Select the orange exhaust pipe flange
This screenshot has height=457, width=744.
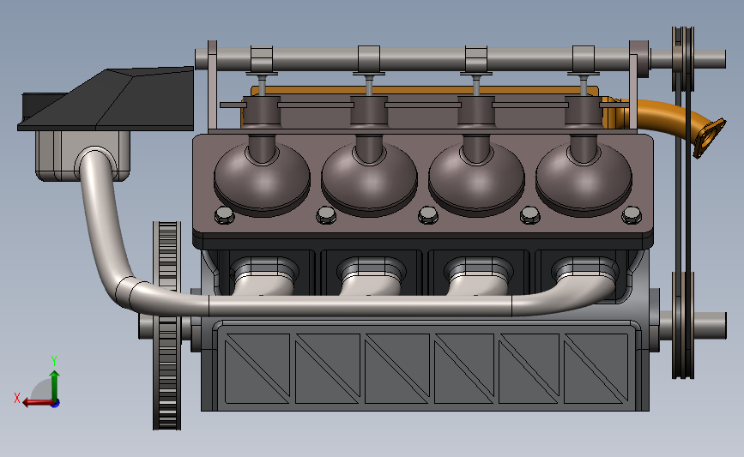pos(710,138)
